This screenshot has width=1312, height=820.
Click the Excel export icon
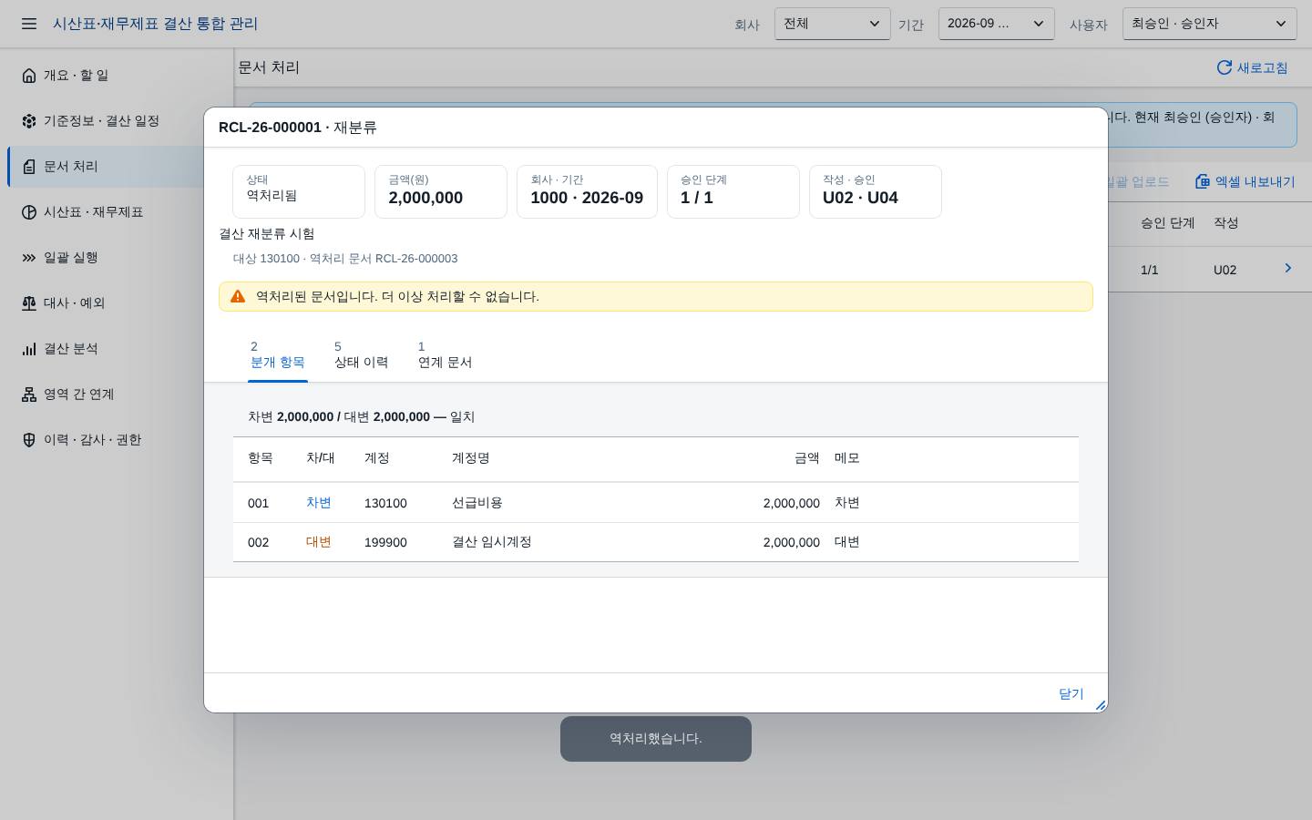click(x=1203, y=181)
